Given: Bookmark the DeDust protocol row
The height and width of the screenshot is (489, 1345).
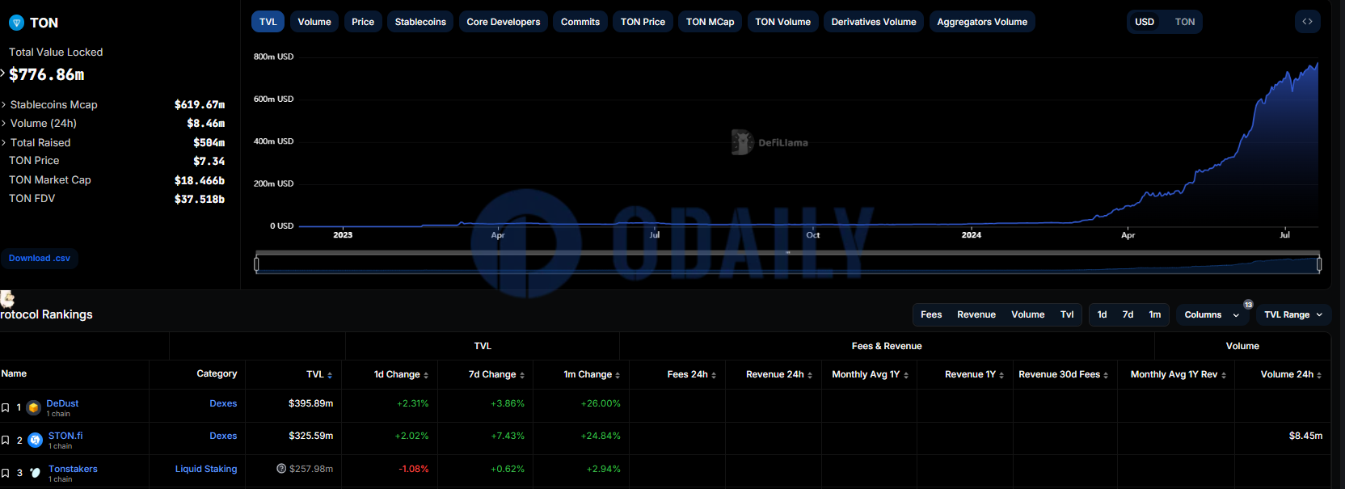Looking at the screenshot, I should [5, 408].
